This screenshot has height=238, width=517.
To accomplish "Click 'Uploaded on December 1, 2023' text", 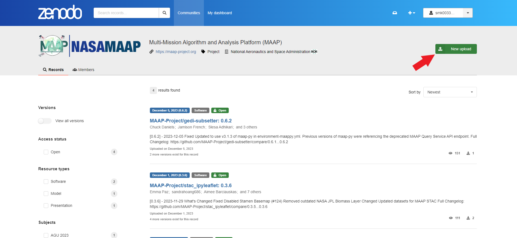I will click(x=171, y=213).
